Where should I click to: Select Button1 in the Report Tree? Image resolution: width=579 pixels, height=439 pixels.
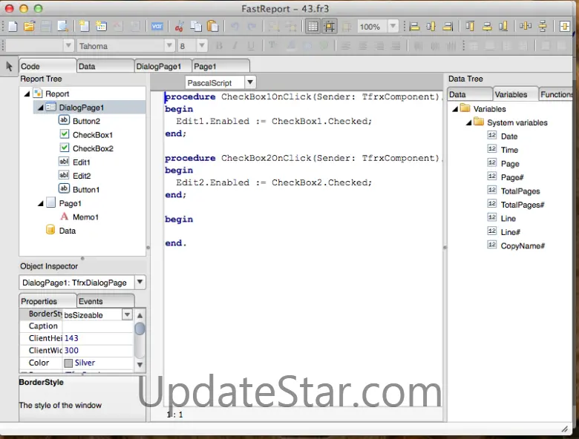pyautogui.click(x=86, y=190)
